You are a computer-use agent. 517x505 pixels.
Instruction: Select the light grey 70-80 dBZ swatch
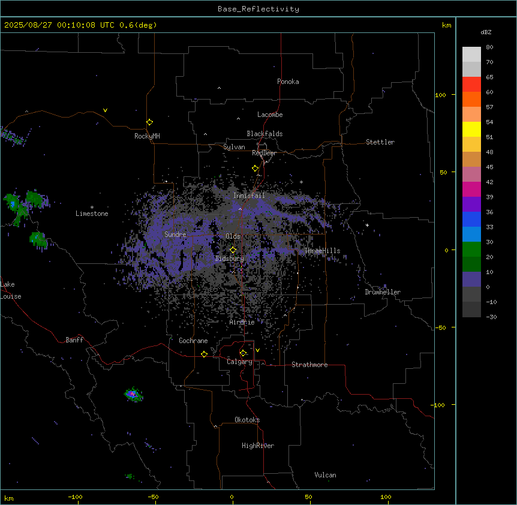click(471, 55)
